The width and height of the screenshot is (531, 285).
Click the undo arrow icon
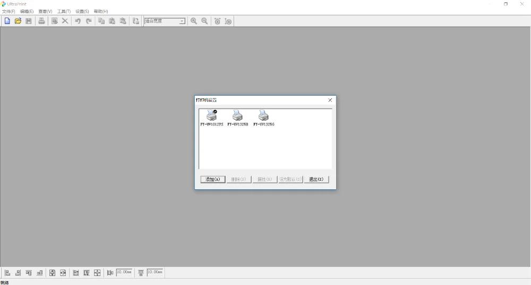point(78,21)
